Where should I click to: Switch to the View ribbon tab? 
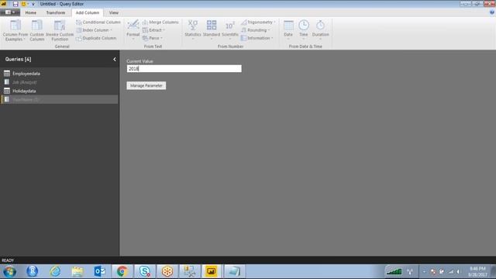click(114, 12)
